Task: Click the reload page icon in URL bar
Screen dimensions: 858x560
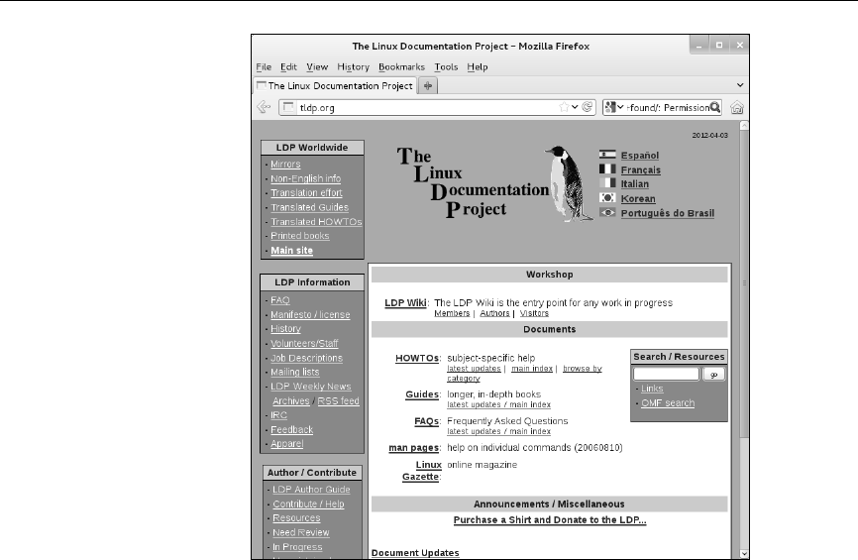Action: (x=588, y=107)
